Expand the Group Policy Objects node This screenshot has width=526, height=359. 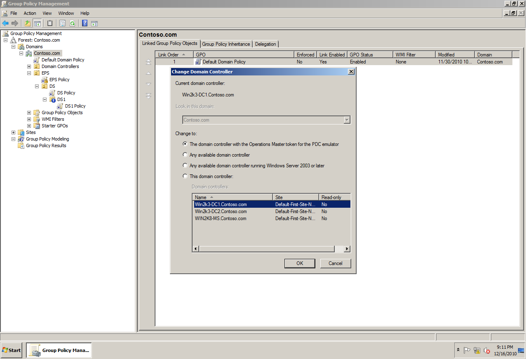tap(29, 113)
